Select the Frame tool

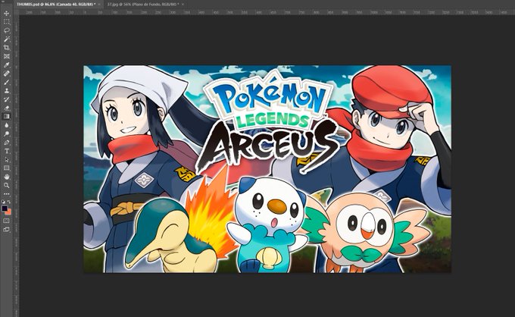[x=6, y=56]
